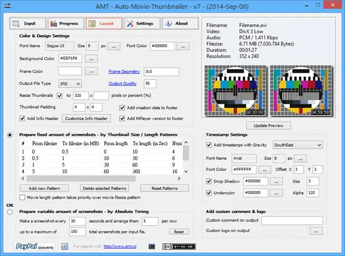This screenshot has height=256, width=345.
Task: Click the Update Preview button
Action: (x=268, y=126)
